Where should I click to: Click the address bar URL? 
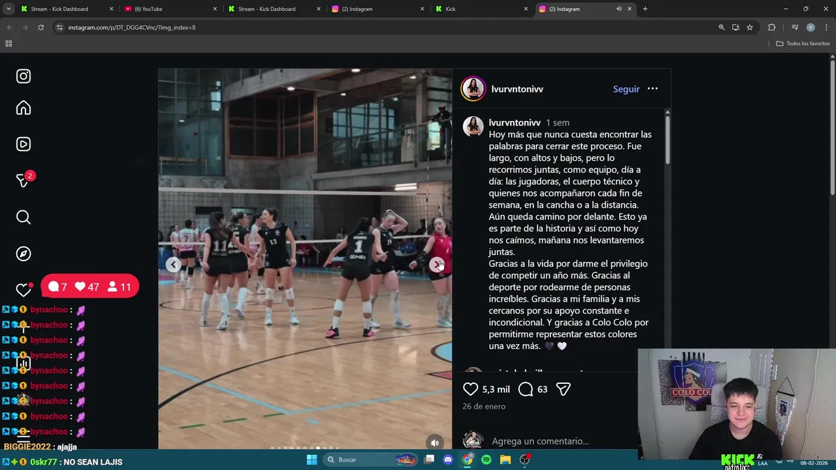132,27
